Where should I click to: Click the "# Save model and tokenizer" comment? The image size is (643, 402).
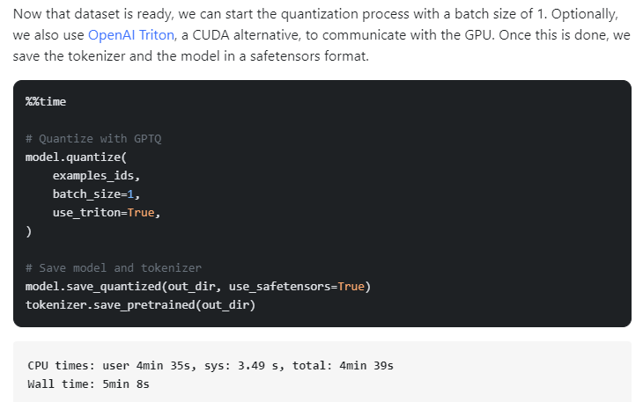coord(113,267)
